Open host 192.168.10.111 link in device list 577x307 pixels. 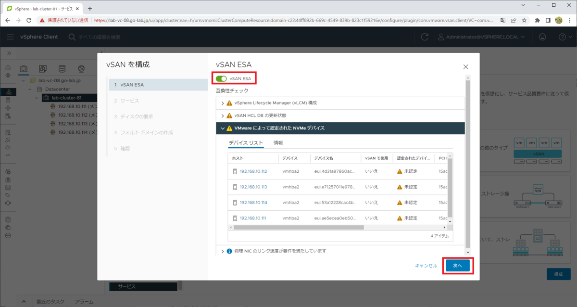[253, 218]
